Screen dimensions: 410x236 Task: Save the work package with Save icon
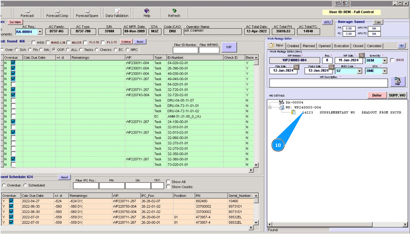click(x=397, y=81)
